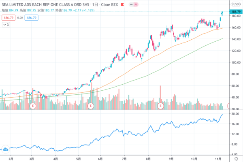This screenshot has height=162, width=243.
Task: Click the 80.00 price axis label
Action: click(x=235, y=74)
